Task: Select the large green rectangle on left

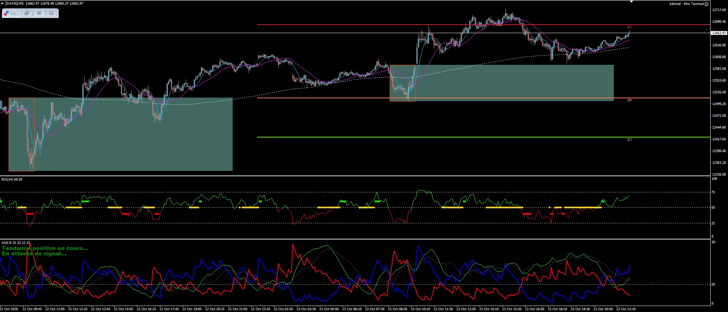Action: pyautogui.click(x=121, y=135)
